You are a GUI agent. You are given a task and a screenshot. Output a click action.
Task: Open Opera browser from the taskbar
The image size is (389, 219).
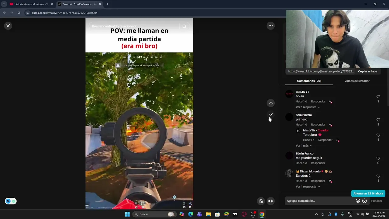(244, 214)
